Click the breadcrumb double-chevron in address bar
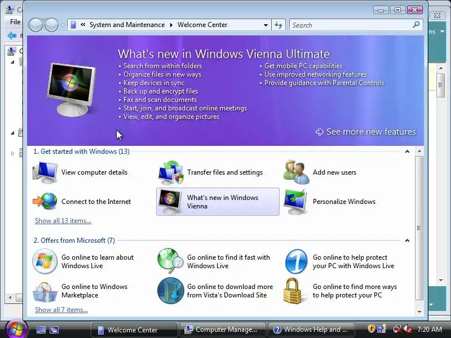Image resolution: width=451 pixels, height=338 pixels. pos(83,25)
